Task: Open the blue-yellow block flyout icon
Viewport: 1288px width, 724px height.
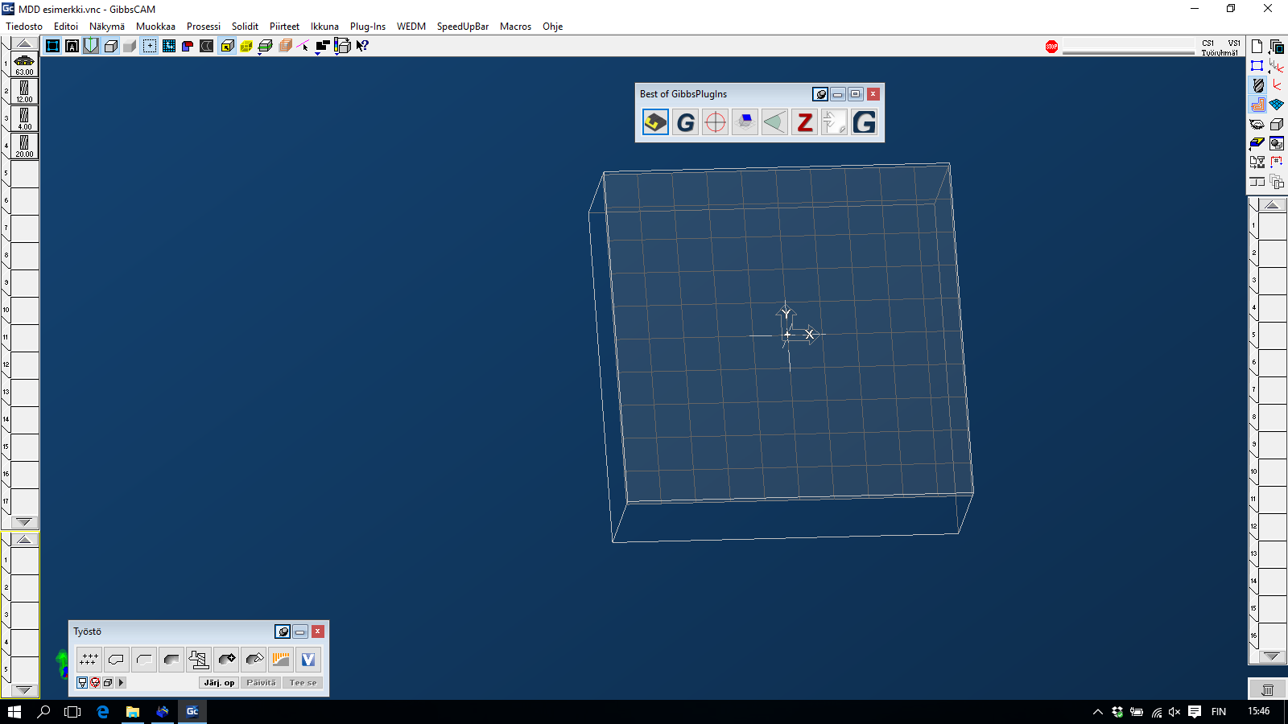Action: point(1257,143)
